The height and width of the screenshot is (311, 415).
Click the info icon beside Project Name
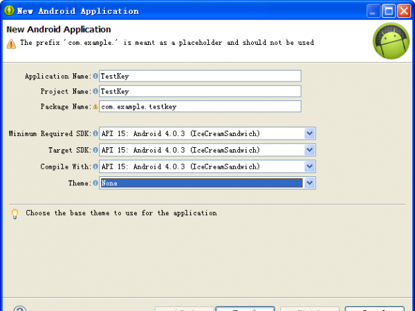95,91
